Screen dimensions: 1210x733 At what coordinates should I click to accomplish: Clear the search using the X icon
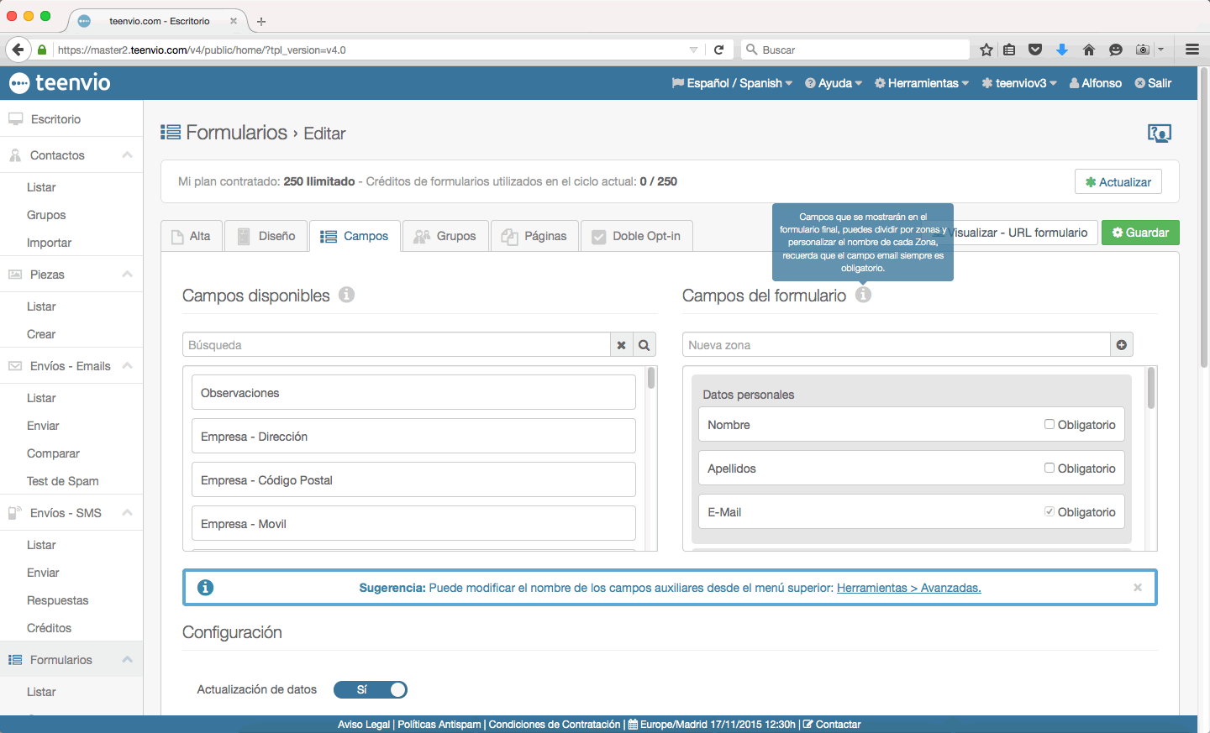coord(621,344)
